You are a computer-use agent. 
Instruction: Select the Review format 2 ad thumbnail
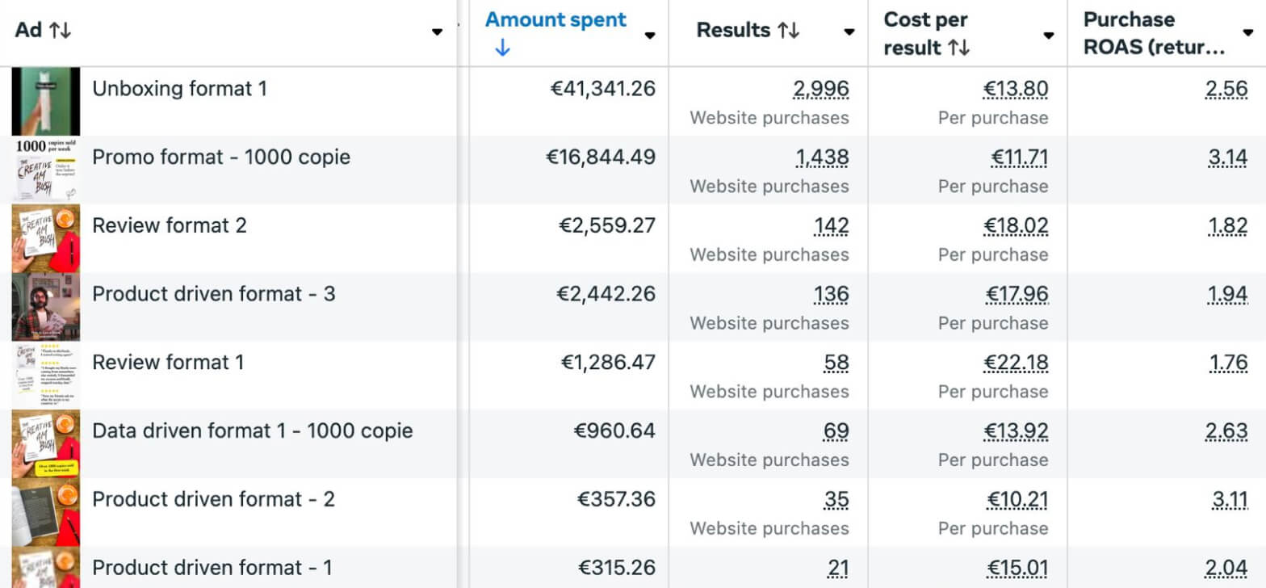46,238
